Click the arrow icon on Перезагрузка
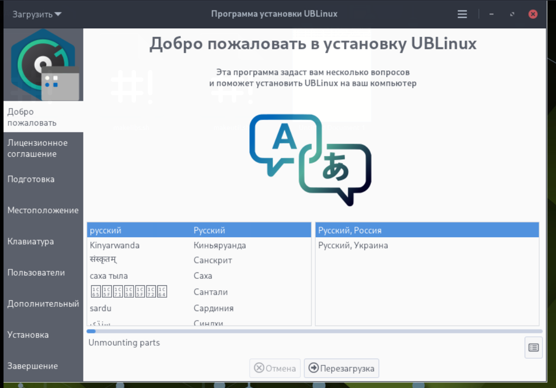 (313, 368)
